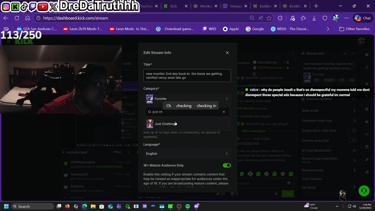
Task: Open MEE6 Discord bookmark
Action: coord(290,29)
